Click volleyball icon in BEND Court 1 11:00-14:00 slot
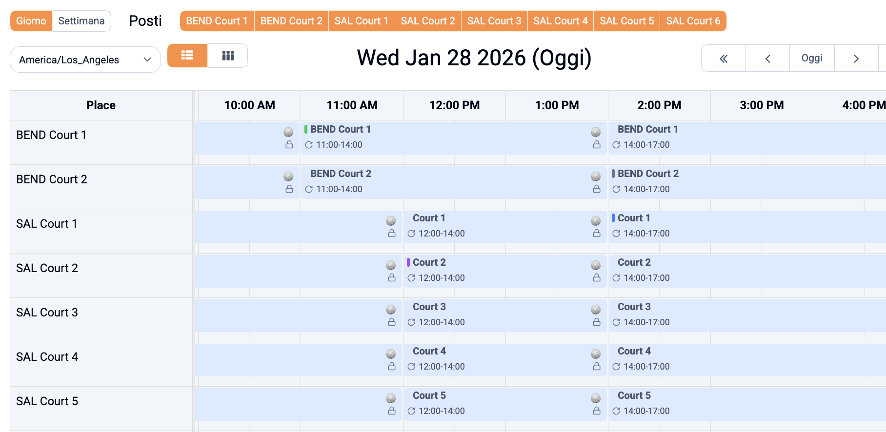 pyautogui.click(x=596, y=132)
